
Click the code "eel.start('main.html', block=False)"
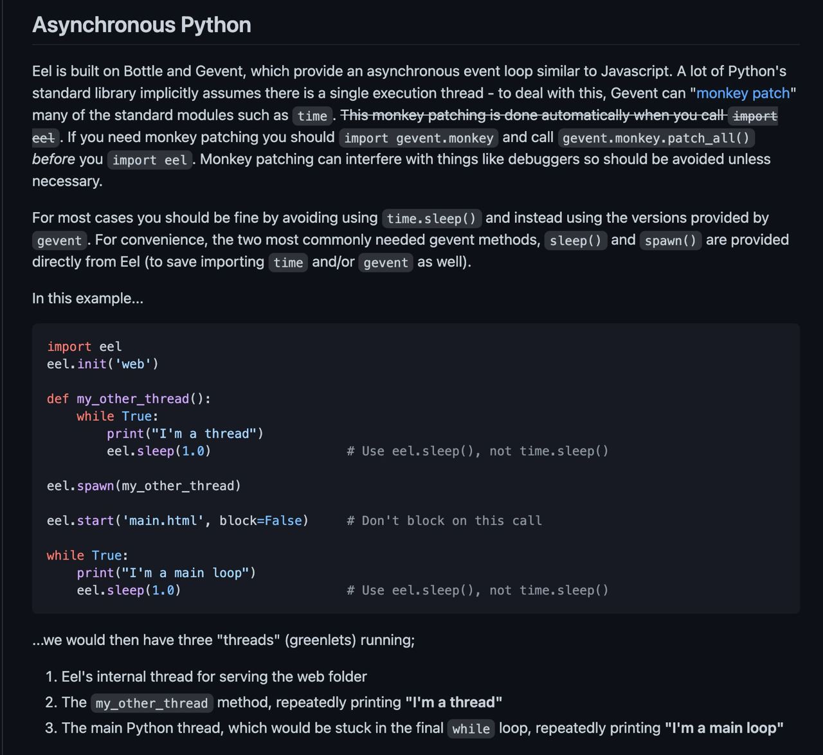(x=177, y=520)
